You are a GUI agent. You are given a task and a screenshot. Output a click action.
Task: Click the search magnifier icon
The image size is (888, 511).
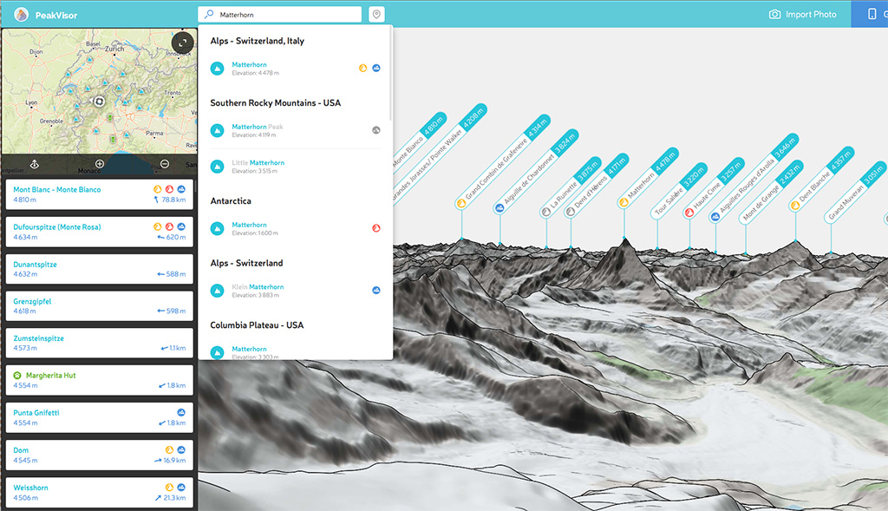coord(209,15)
